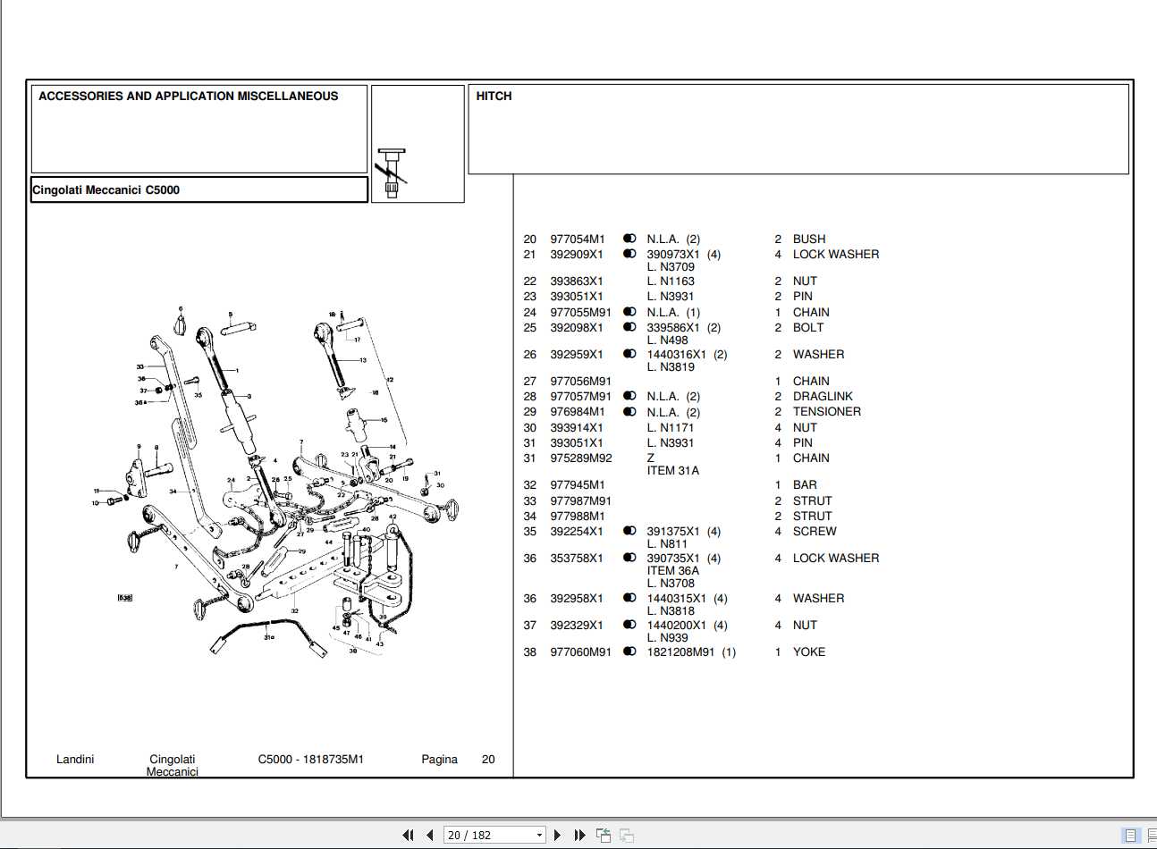The height and width of the screenshot is (849, 1157).
Task: Click the Landini footer label
Action: click(76, 759)
